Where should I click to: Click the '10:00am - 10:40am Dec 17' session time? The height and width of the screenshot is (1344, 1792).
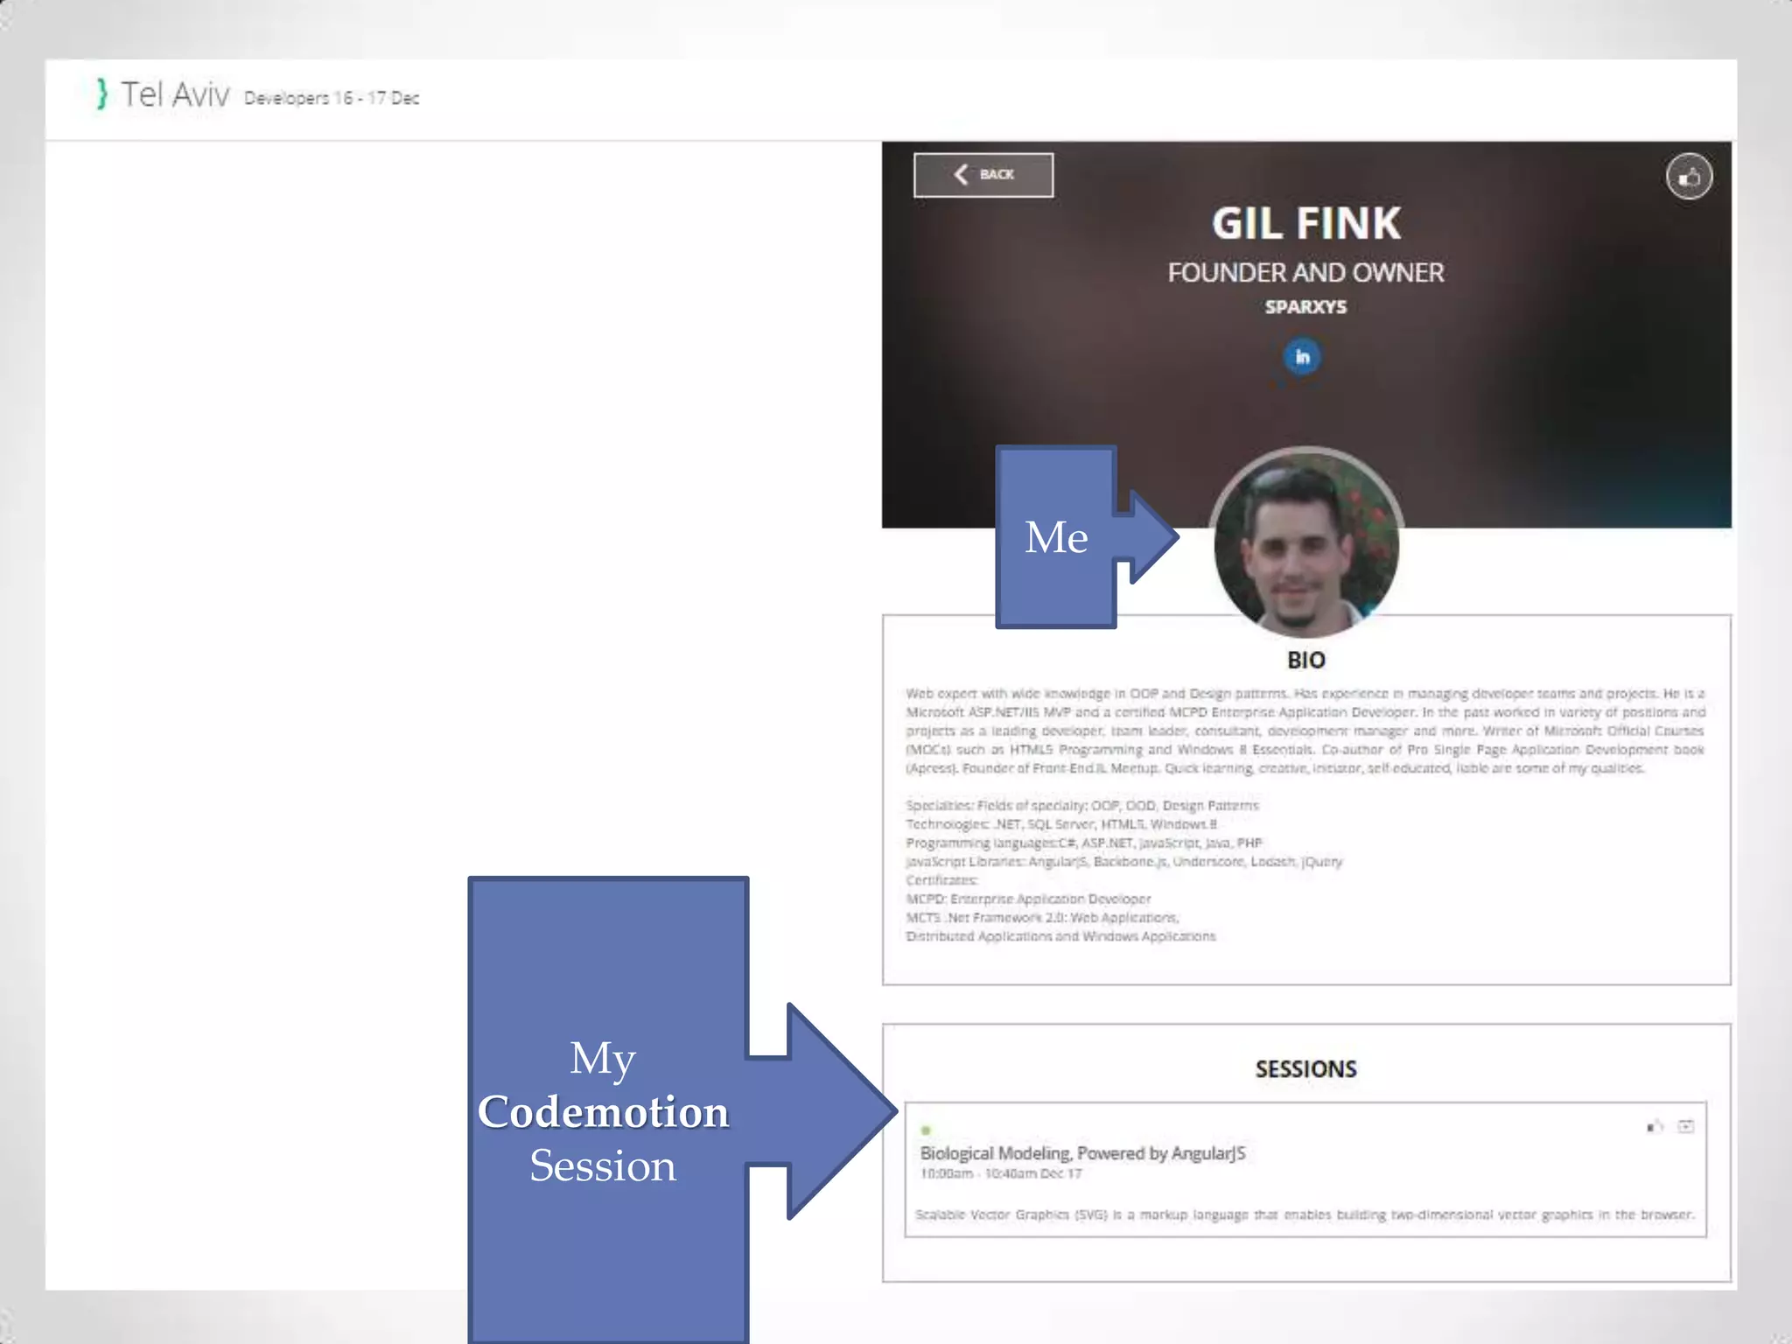(x=1001, y=1173)
